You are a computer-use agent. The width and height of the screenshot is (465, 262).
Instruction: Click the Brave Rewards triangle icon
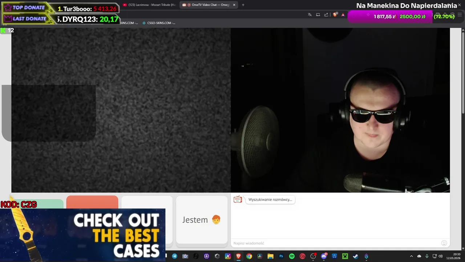click(343, 15)
